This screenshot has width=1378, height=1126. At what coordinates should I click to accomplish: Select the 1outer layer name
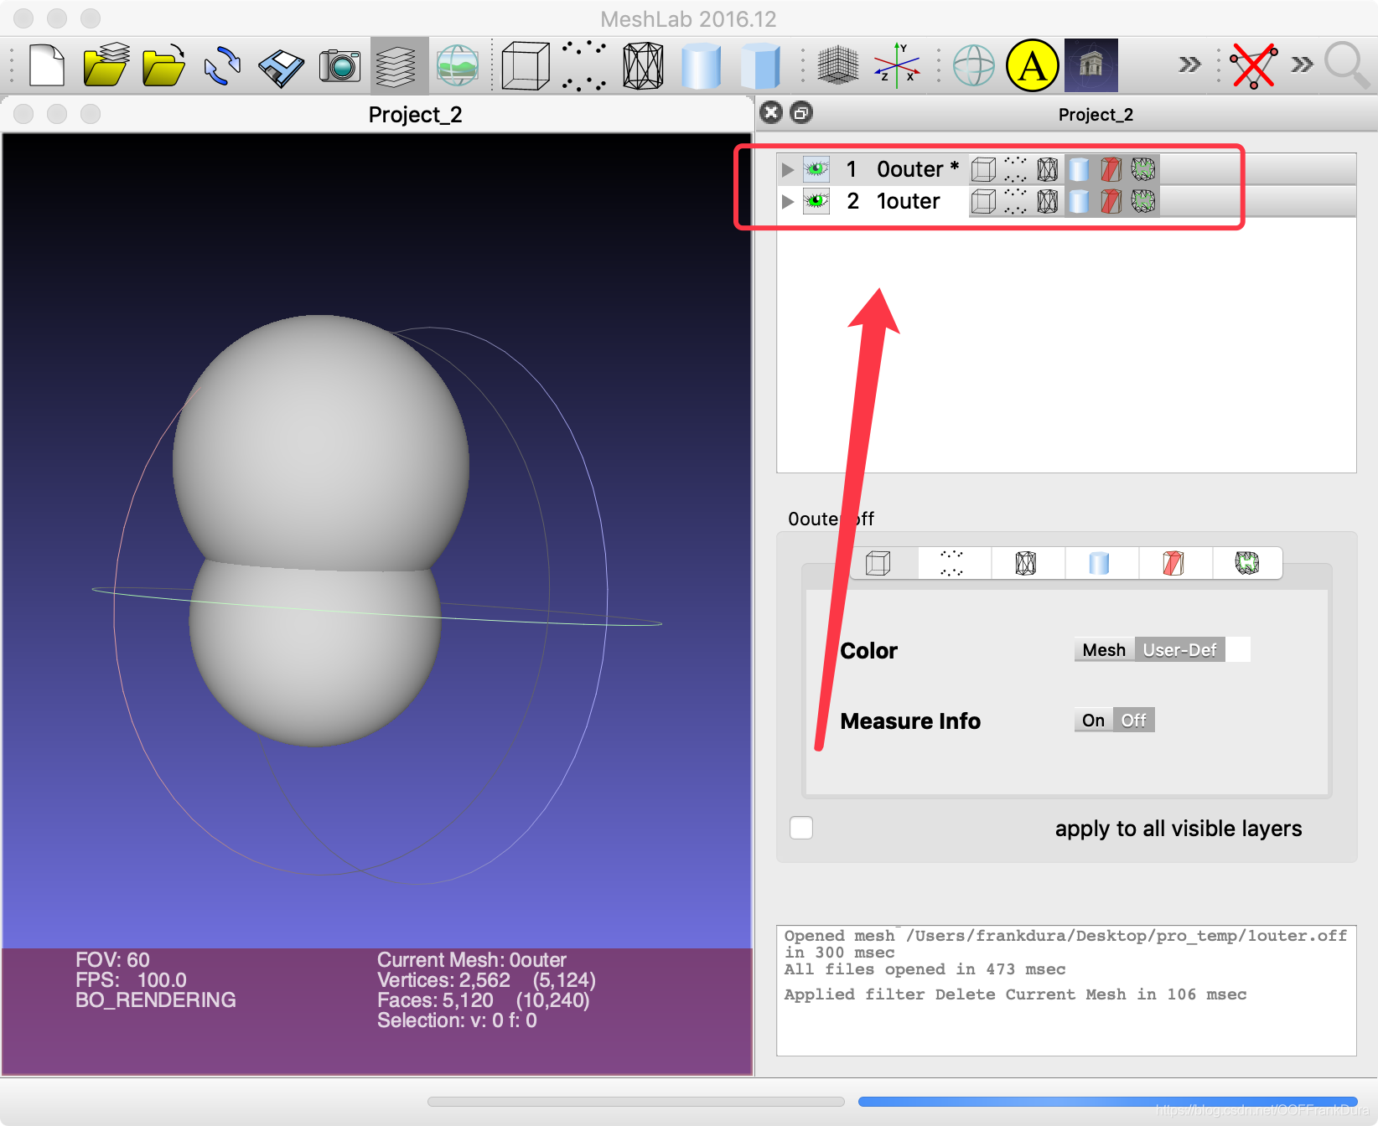click(x=908, y=201)
